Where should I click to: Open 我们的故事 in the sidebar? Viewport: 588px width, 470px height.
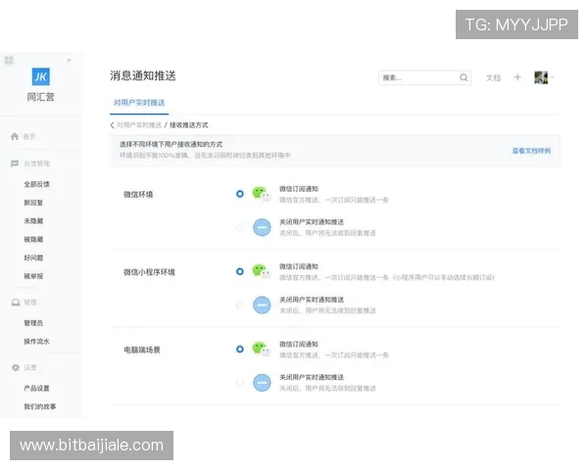click(x=40, y=406)
